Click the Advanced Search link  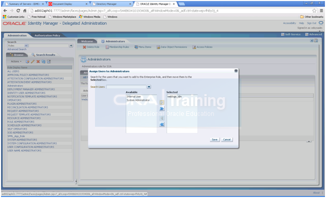click(17, 49)
